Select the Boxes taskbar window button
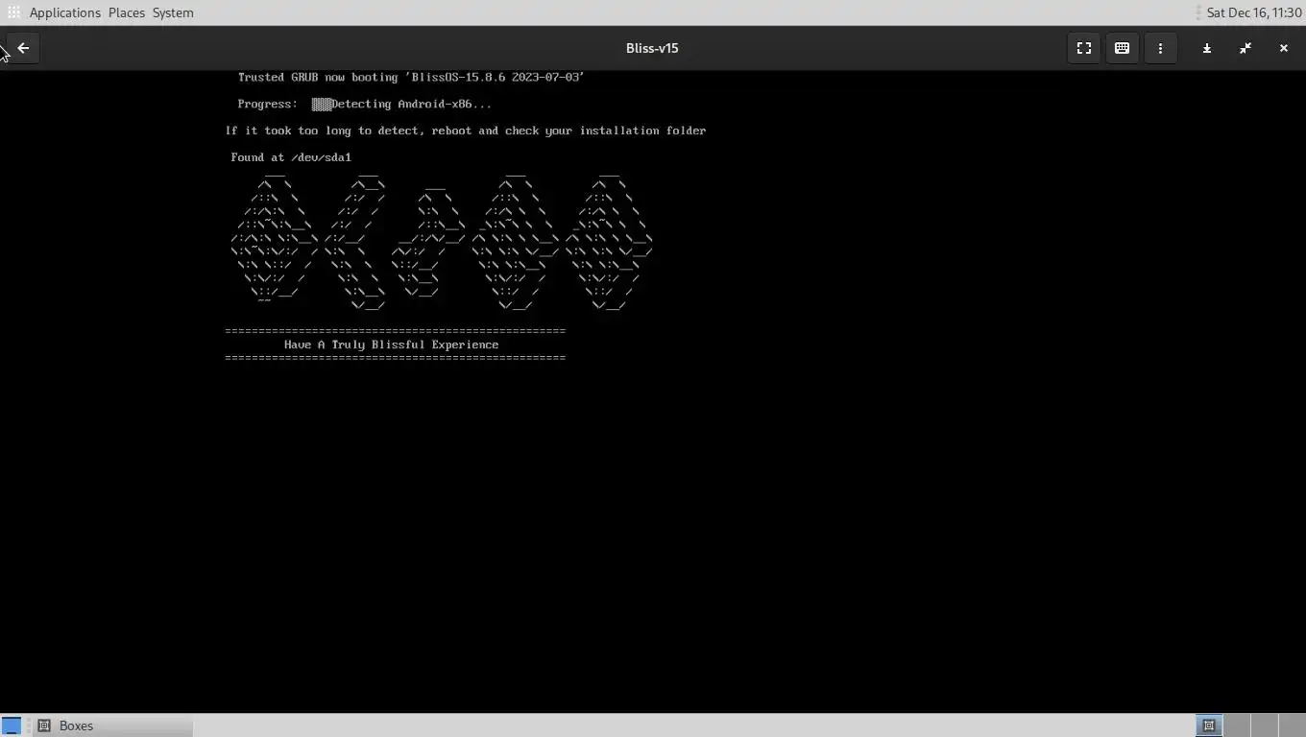The width and height of the screenshot is (1306, 737). click(113, 725)
